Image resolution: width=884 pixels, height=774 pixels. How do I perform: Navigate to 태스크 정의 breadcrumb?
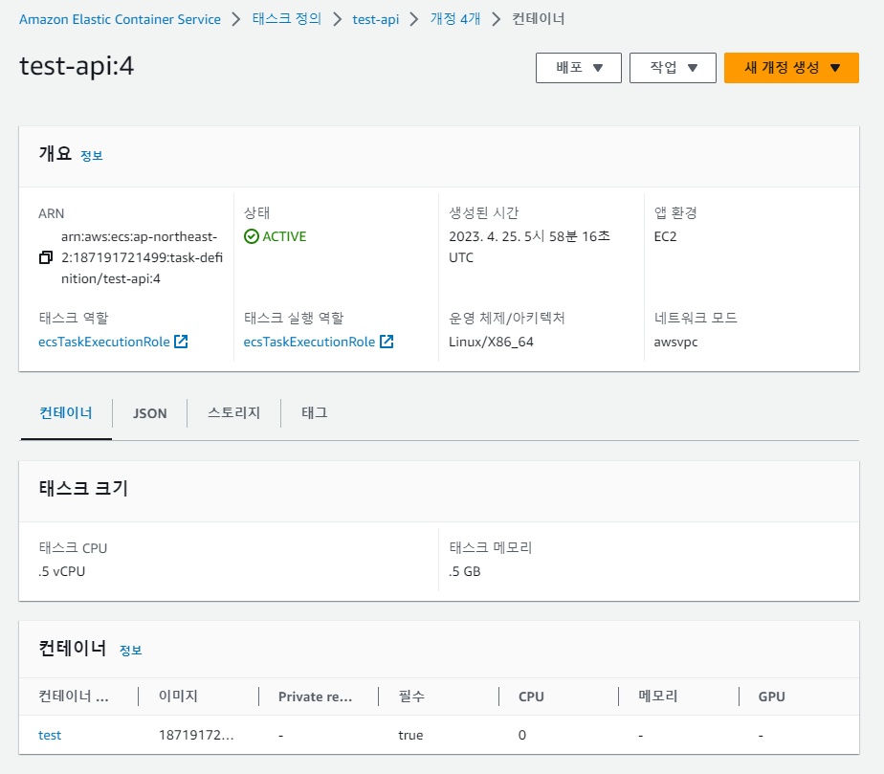coord(286,19)
